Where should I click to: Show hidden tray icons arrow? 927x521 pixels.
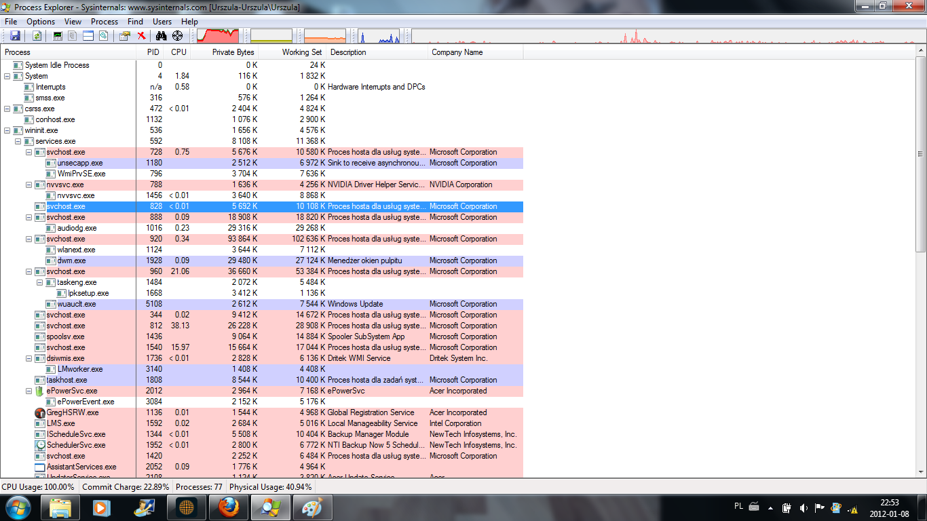click(770, 507)
